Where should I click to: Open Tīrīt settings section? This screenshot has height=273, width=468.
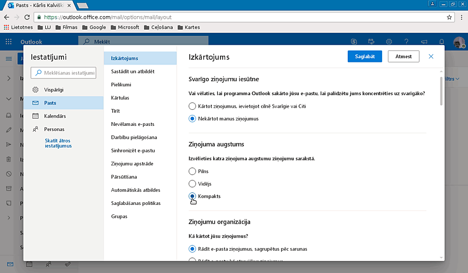140,111
